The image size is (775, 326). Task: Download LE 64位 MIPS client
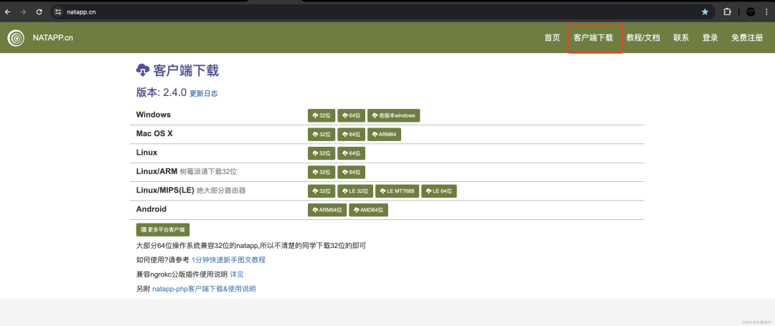point(439,191)
